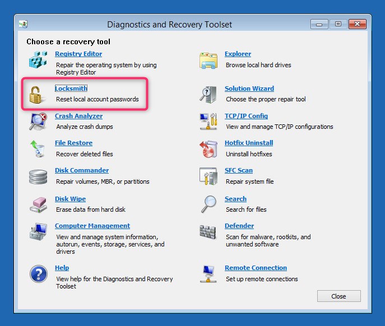Click the Hotfix Uninstall disc icon

(208, 149)
